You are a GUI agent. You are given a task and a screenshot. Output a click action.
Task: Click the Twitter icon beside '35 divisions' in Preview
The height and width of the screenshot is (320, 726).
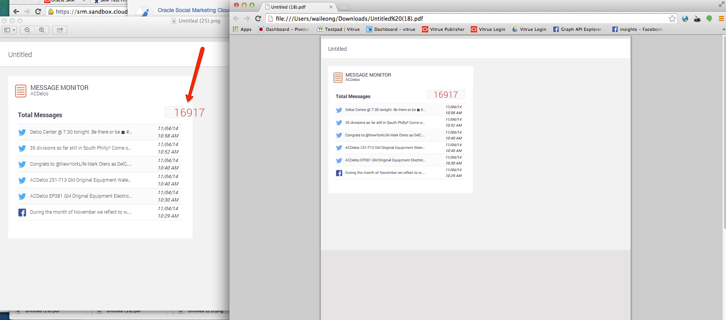pyautogui.click(x=22, y=148)
